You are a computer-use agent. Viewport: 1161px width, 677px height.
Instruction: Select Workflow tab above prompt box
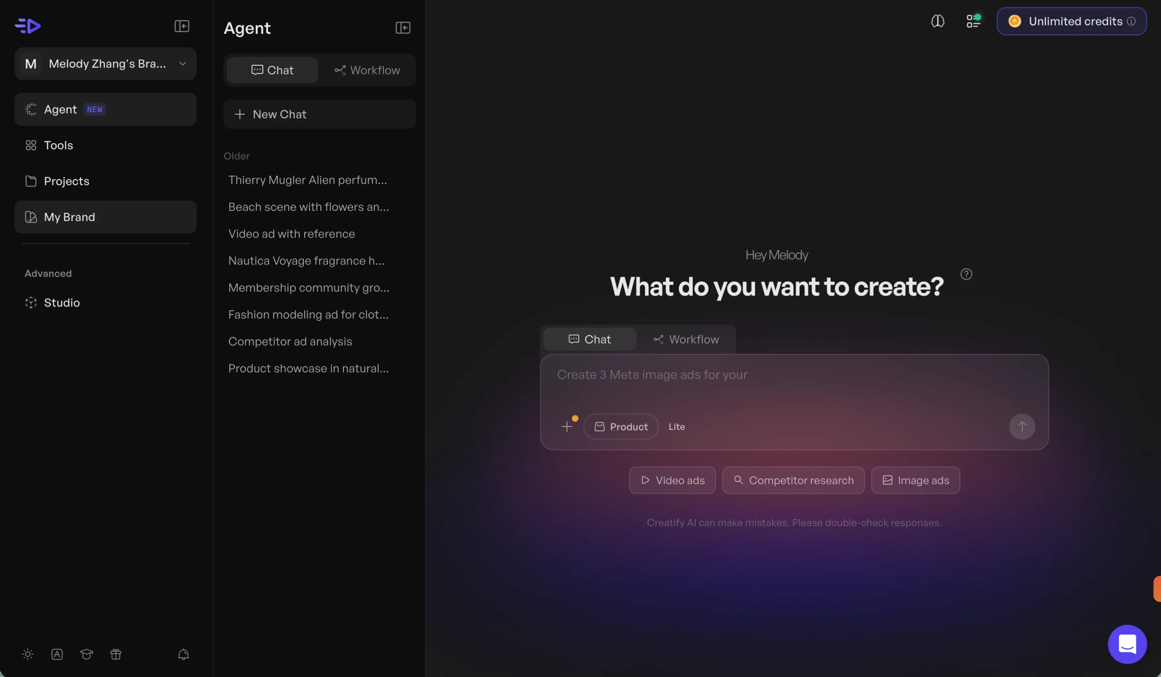point(686,339)
